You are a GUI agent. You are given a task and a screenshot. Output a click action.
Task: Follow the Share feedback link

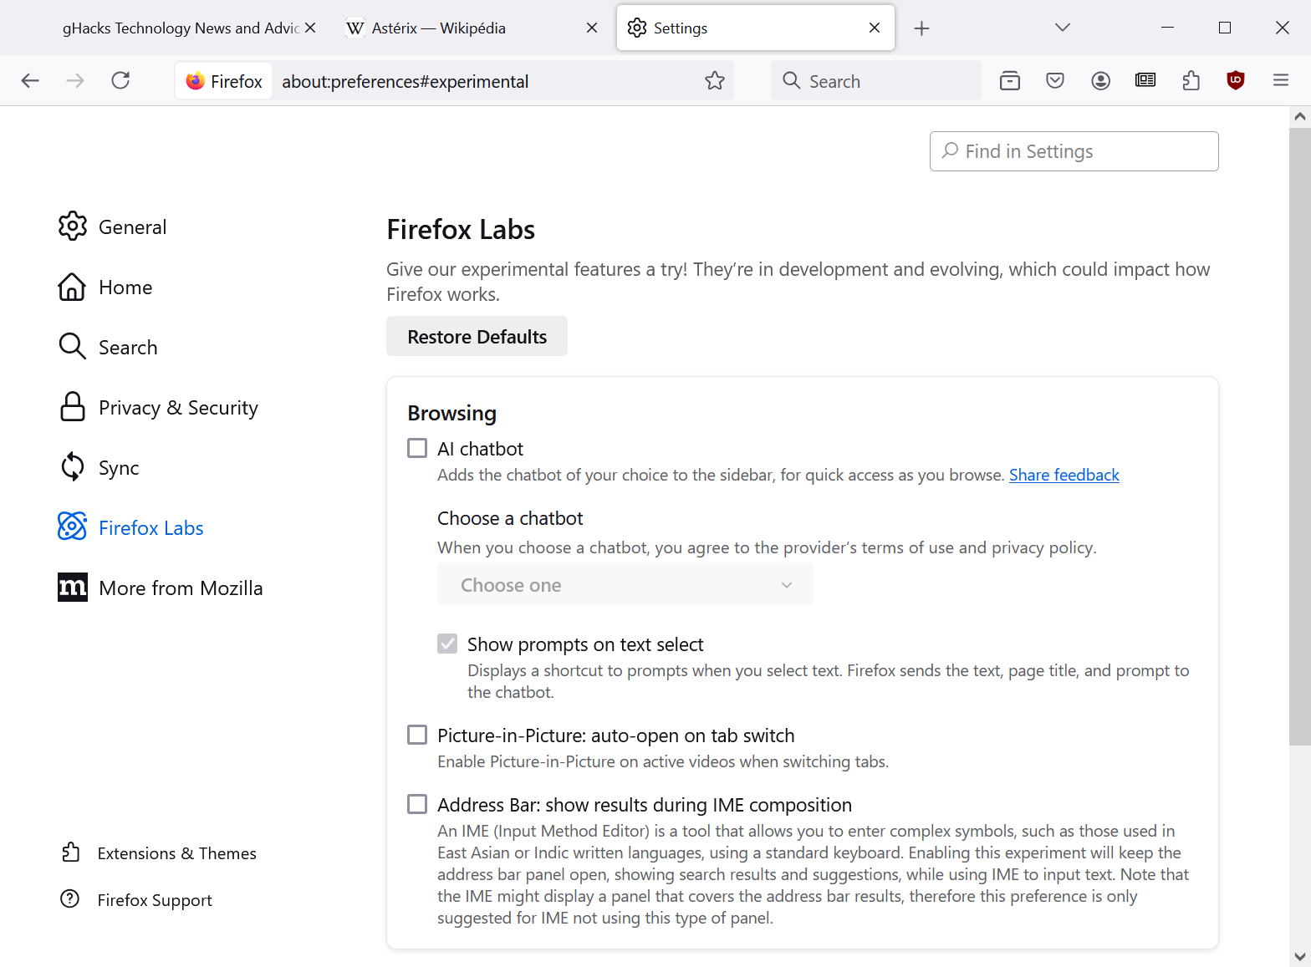[1064, 476]
